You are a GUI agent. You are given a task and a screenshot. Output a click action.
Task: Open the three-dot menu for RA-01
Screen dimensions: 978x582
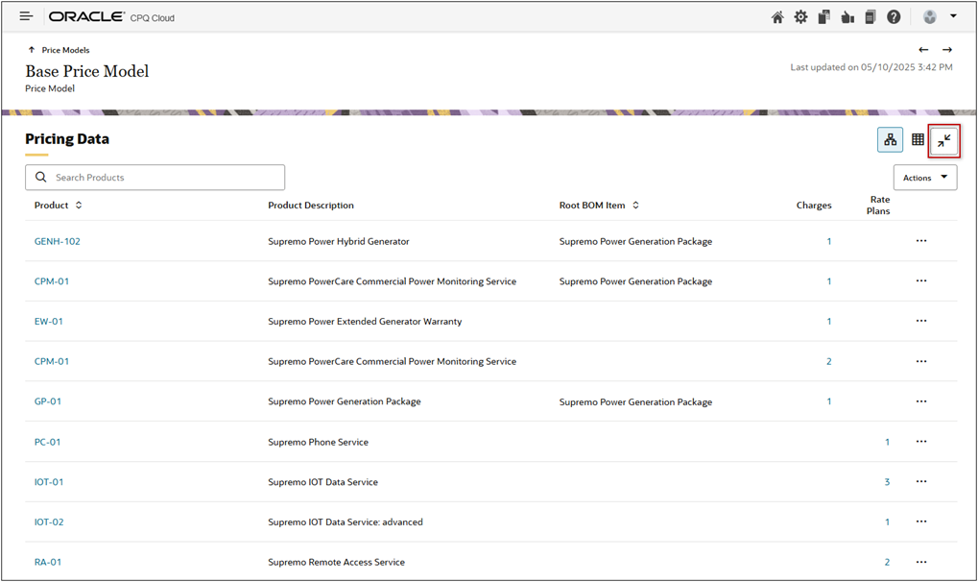tap(921, 562)
